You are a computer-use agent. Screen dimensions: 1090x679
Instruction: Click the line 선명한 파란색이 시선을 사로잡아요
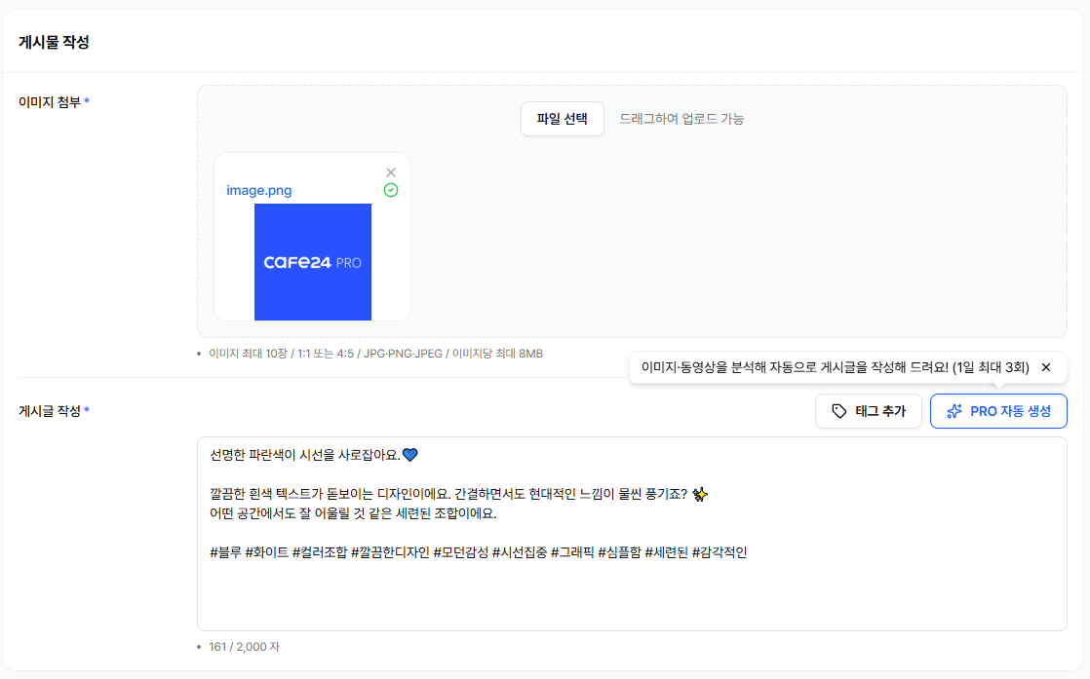point(314,456)
